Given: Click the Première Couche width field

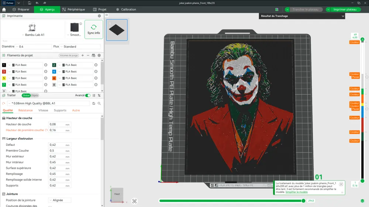Looking at the screenshot, I should [x=59, y=151].
